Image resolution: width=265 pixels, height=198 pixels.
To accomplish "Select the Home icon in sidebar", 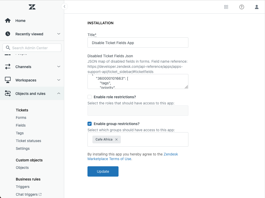I will [8, 20].
